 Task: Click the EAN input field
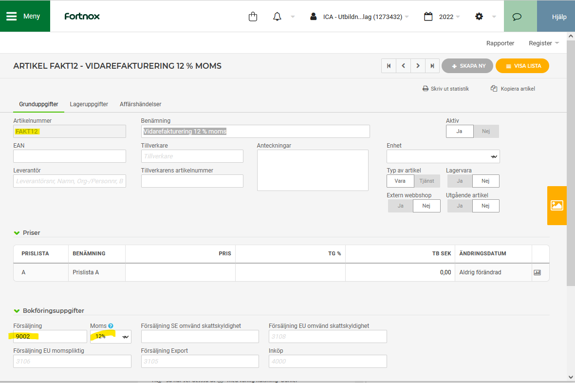[70, 156]
